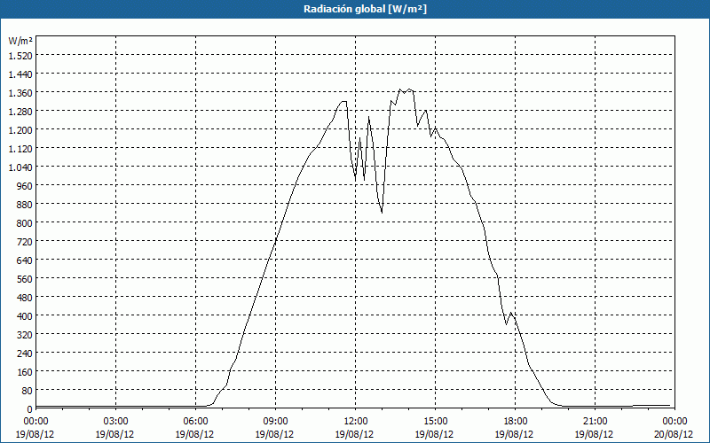Select the x-axis time label "03:00"
The image size is (710, 443).
point(115,422)
